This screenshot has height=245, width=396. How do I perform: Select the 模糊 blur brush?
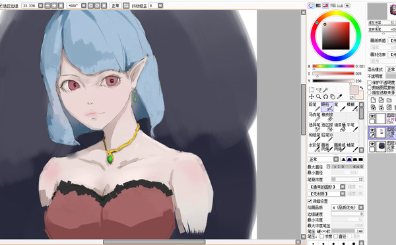pos(352,107)
